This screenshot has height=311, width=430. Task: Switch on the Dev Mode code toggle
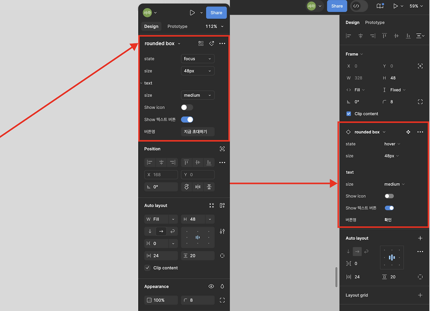[x=359, y=6]
